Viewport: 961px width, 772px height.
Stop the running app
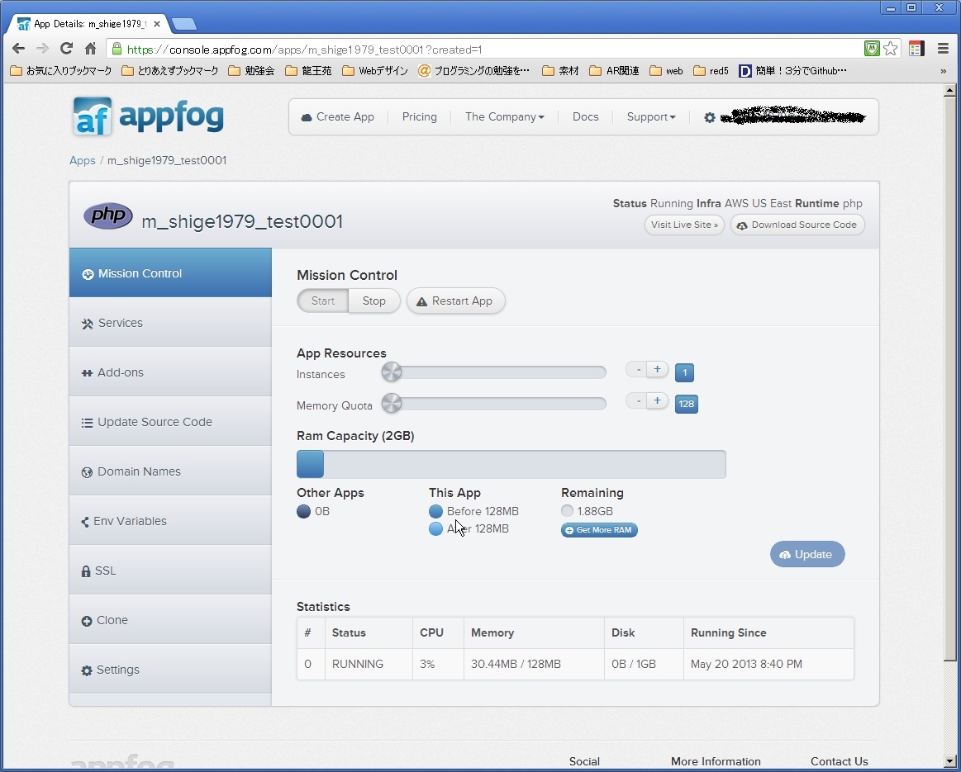pos(373,301)
